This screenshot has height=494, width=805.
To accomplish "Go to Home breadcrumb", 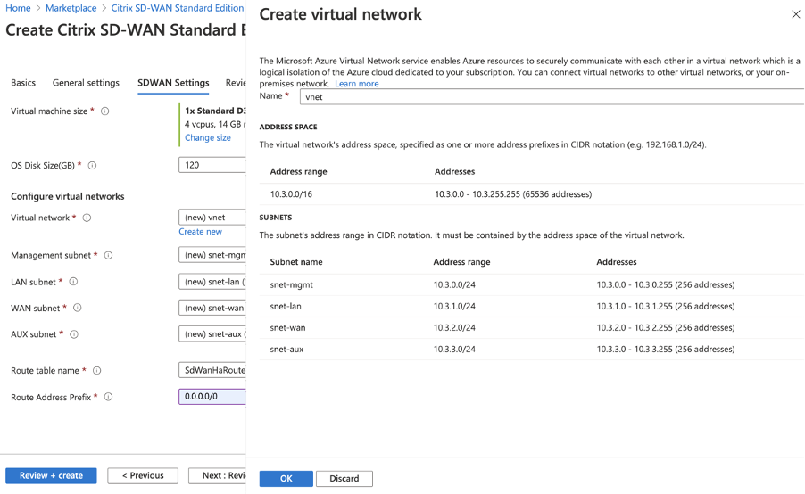I will click(x=18, y=8).
